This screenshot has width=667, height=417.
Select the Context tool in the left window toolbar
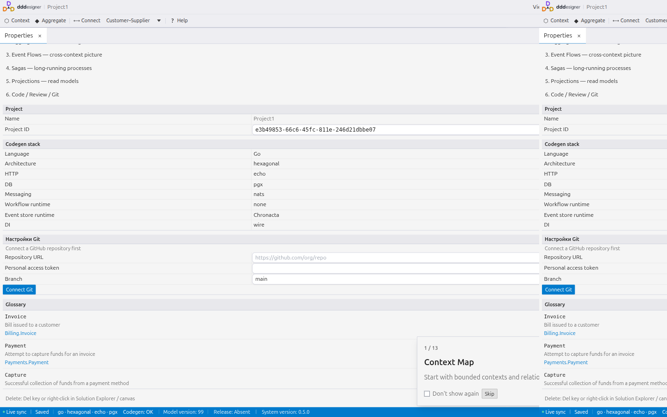(17, 20)
